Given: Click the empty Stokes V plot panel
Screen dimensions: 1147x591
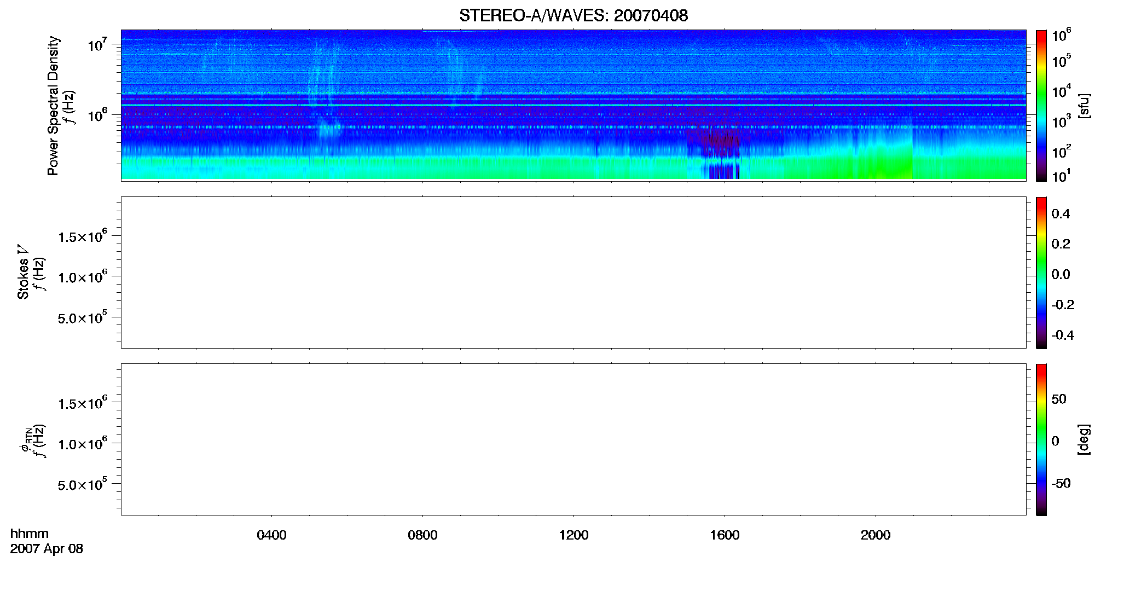Looking at the screenshot, I should (573, 273).
